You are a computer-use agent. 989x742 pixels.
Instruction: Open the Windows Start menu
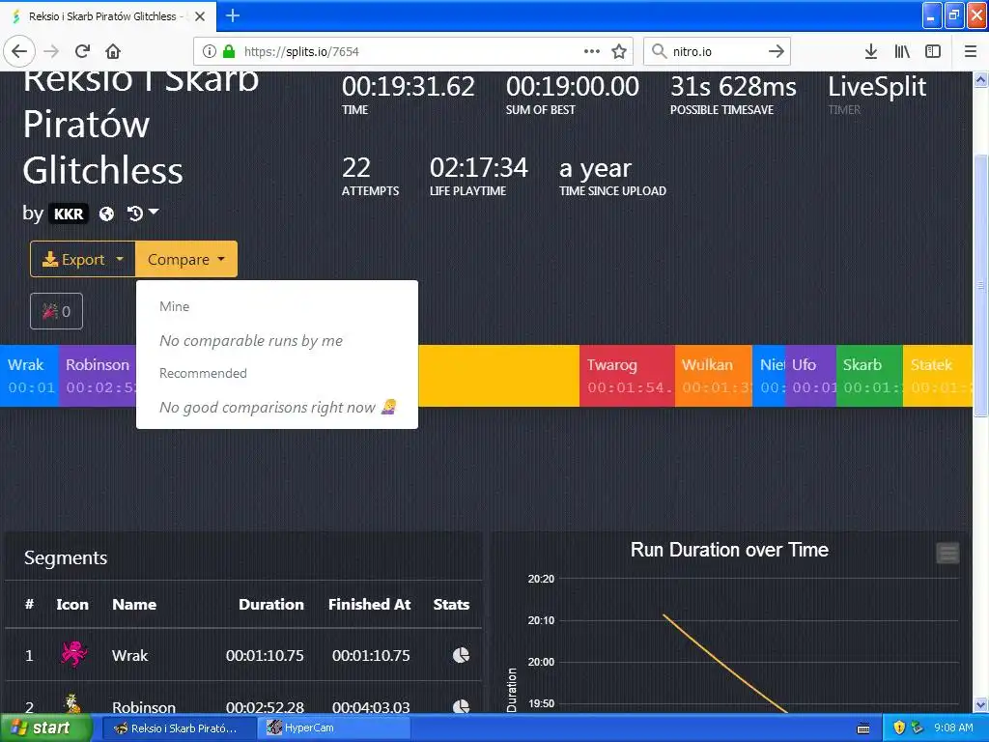click(x=45, y=728)
